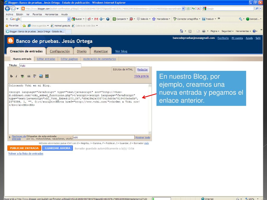This screenshot has height=200, width=267.
Task: Open the address bar URL dropdown arrow
Action: (x=183, y=9)
